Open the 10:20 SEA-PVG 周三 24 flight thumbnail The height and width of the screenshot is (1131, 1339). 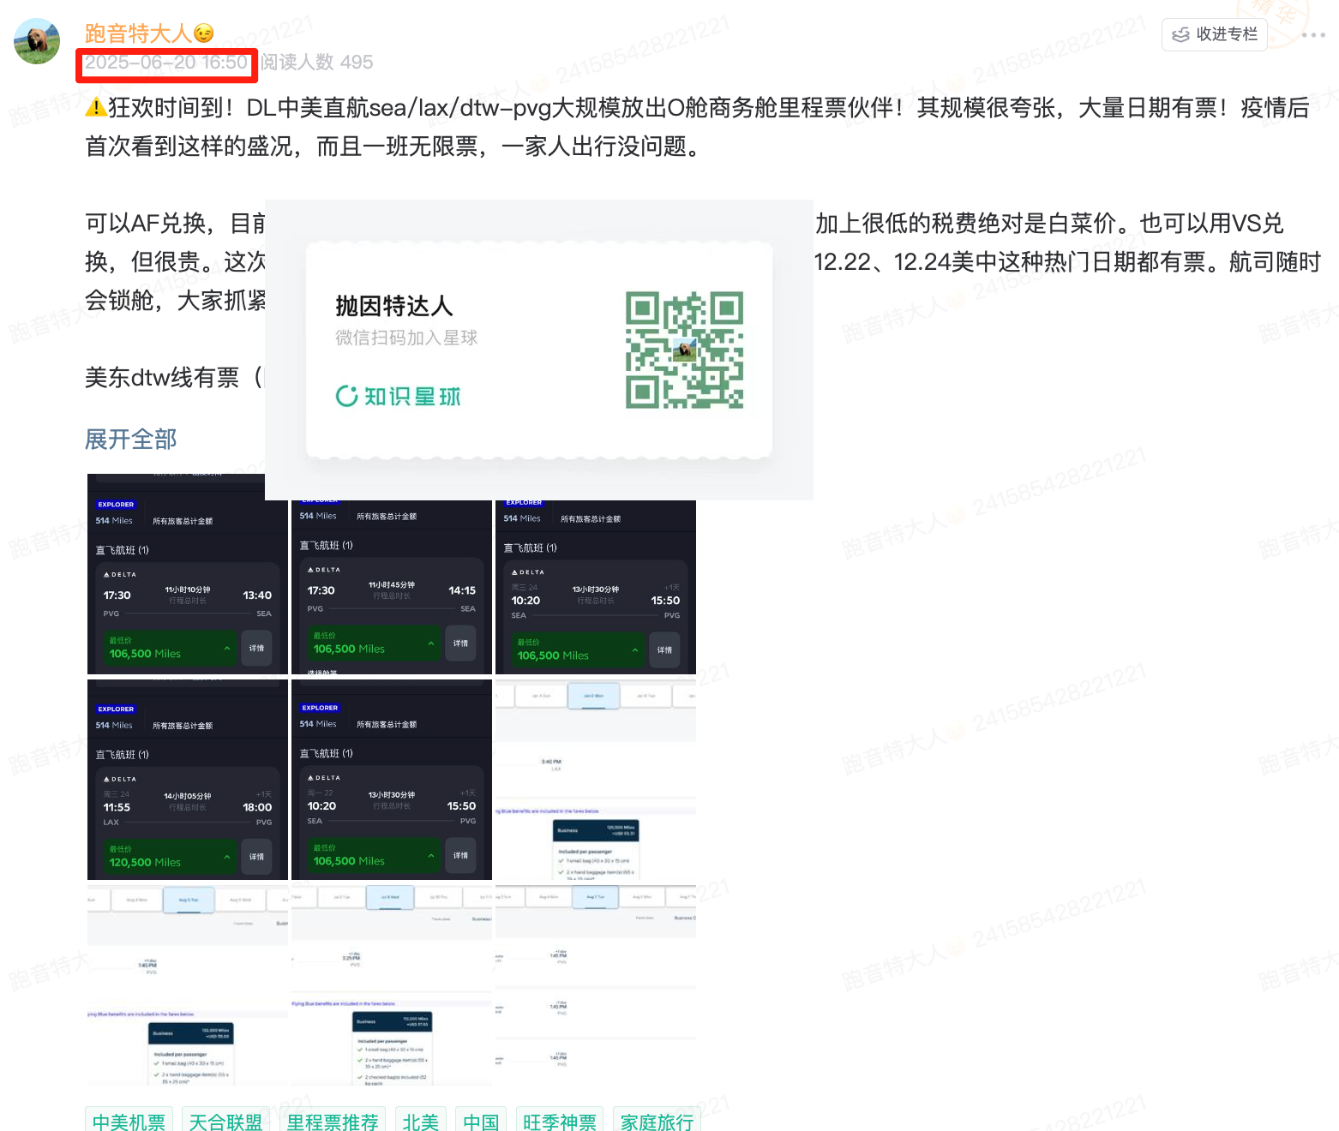pyautogui.click(x=596, y=588)
